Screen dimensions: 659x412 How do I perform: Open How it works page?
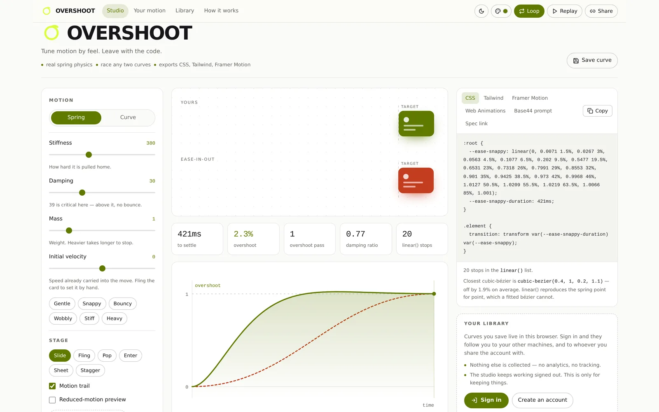click(x=221, y=11)
